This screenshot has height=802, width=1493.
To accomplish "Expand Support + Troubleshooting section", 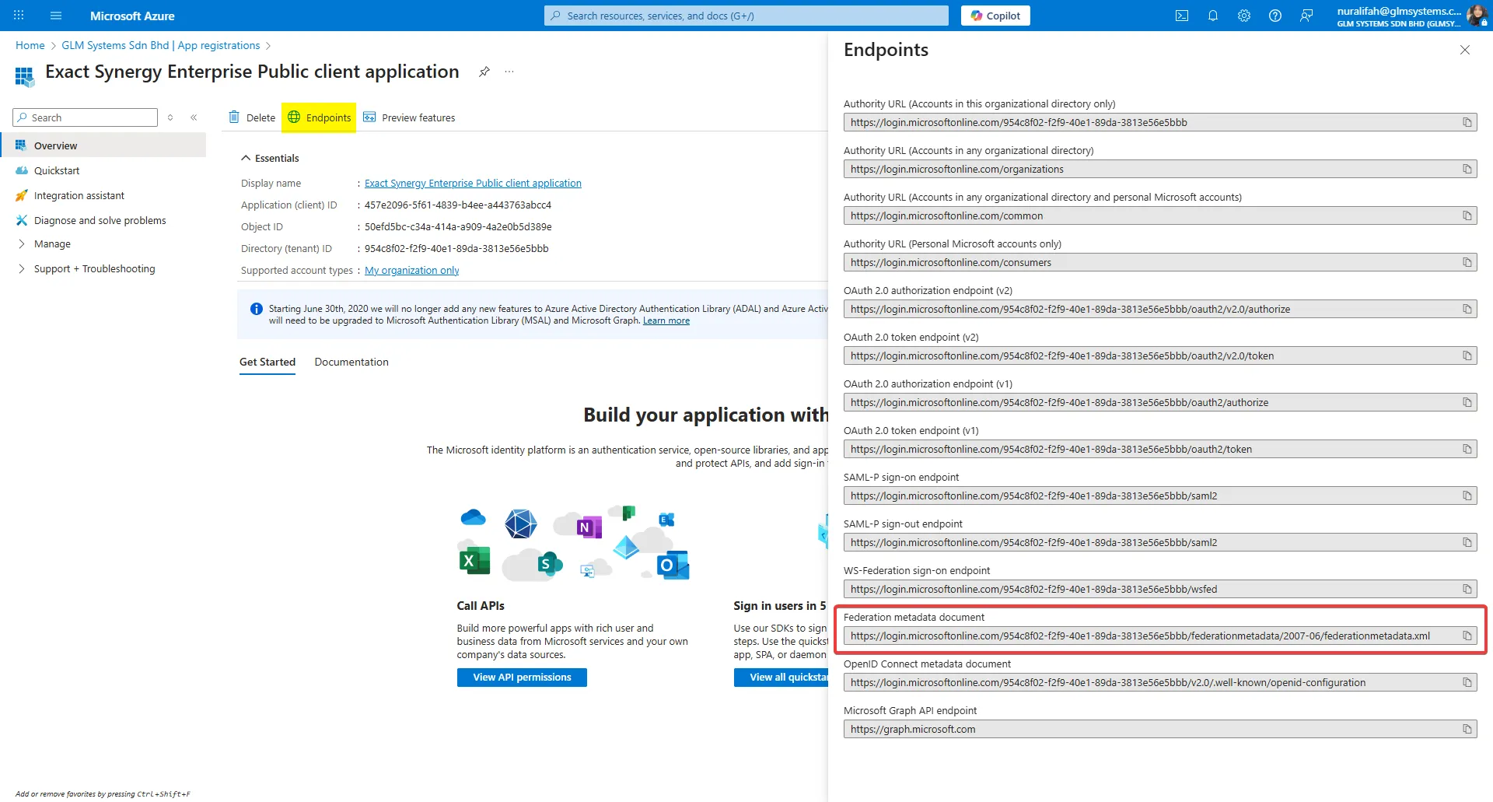I will 94,269.
